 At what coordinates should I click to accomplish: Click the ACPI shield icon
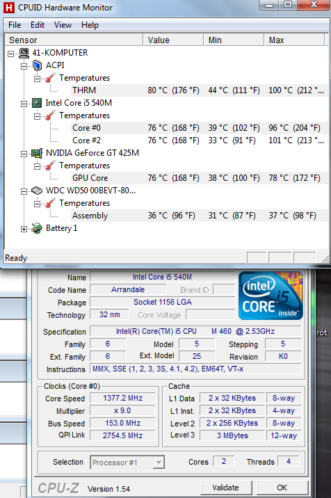[x=37, y=65]
